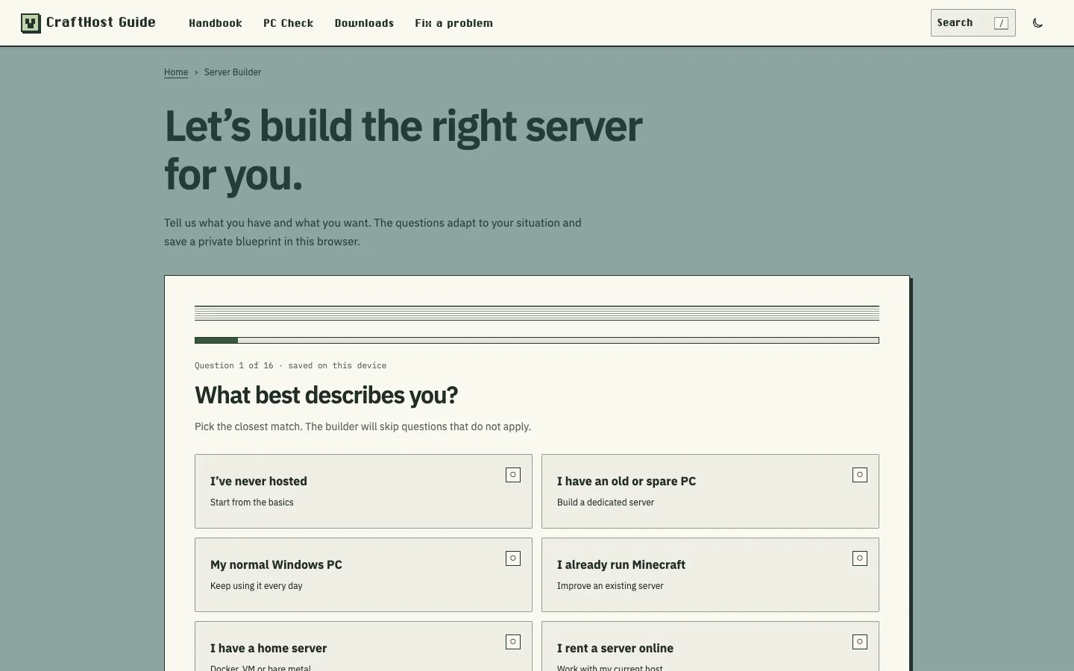Open Fix a problem section
The image size is (1074, 671).
pyautogui.click(x=453, y=23)
